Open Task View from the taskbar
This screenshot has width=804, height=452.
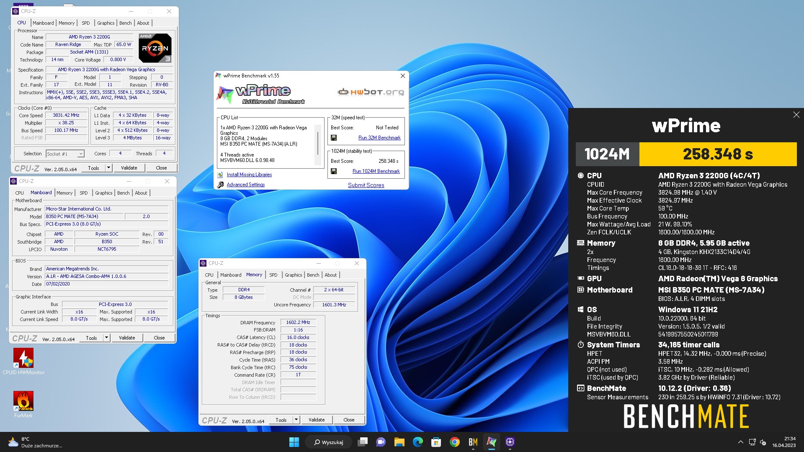click(x=363, y=442)
